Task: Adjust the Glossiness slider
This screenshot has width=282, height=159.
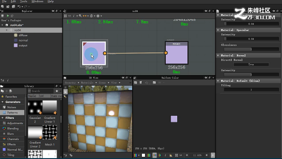Action: (x=251, y=49)
